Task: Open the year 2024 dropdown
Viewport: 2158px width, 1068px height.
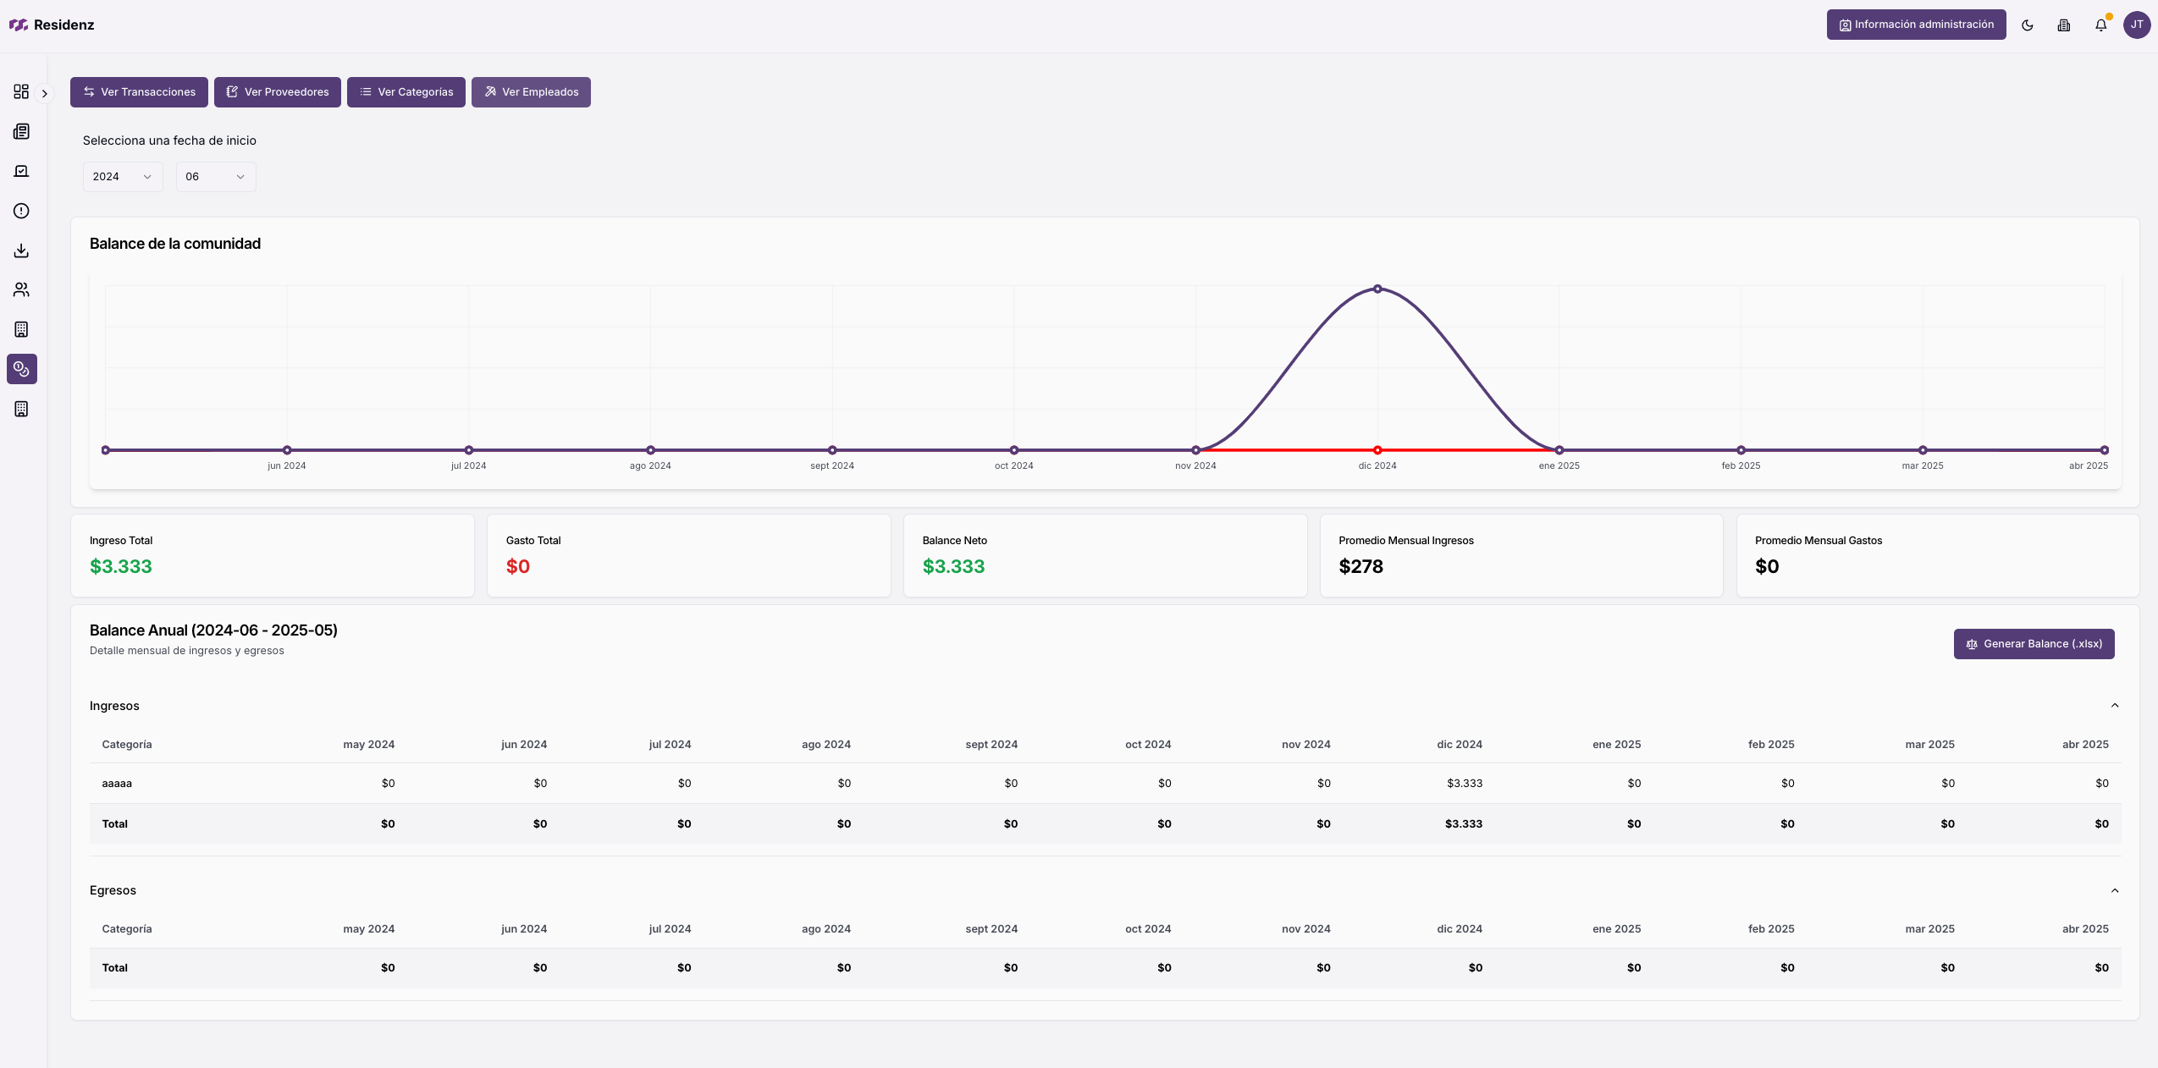Action: click(123, 176)
